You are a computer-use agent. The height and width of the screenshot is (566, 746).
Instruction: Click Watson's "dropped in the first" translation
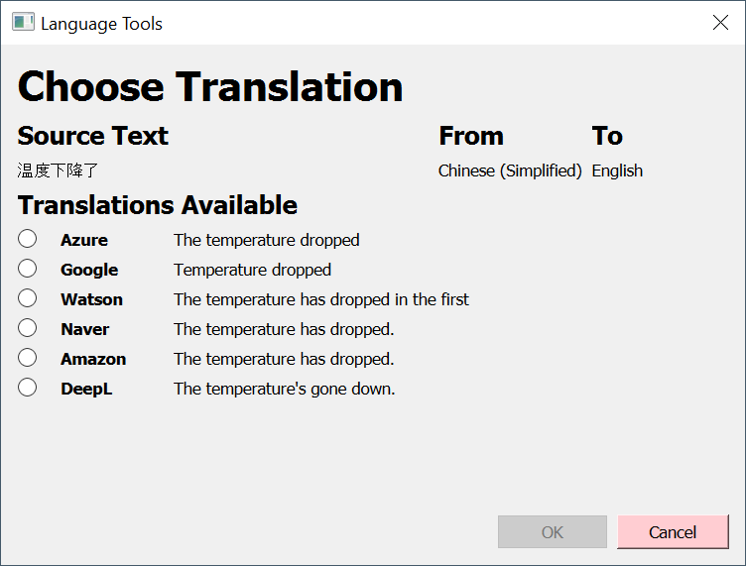pyautogui.click(x=321, y=299)
